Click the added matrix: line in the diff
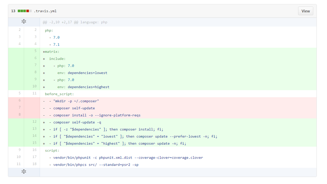 point(51,51)
